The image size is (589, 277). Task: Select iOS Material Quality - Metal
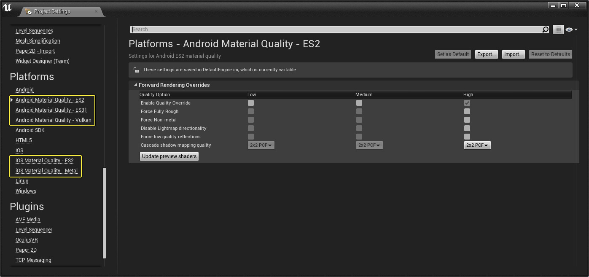point(46,171)
